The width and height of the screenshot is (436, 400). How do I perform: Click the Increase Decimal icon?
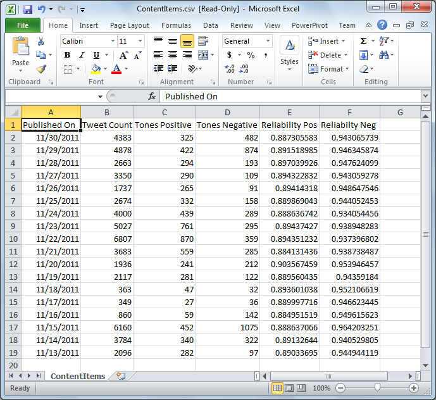click(x=230, y=68)
